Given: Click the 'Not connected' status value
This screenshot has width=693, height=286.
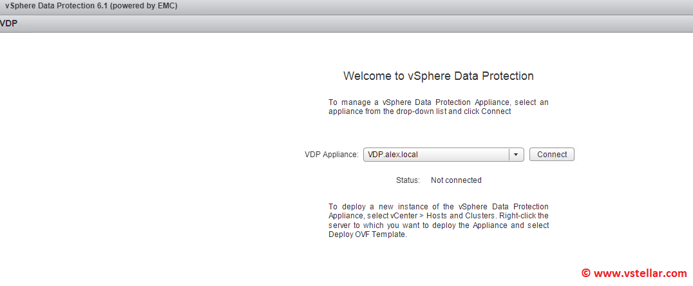Looking at the screenshot, I should coord(456,180).
